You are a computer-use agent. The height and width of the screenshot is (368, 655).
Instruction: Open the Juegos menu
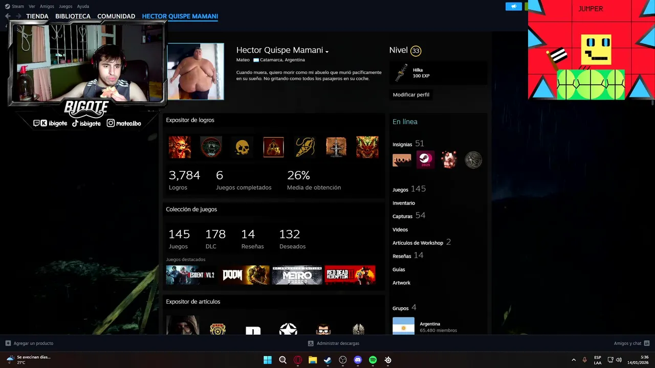65,6
